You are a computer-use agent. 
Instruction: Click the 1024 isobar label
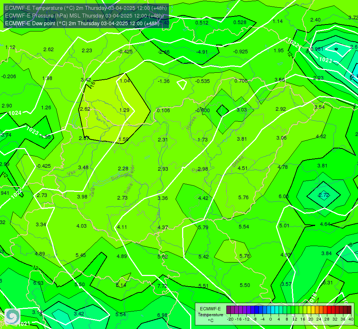coord(15,113)
